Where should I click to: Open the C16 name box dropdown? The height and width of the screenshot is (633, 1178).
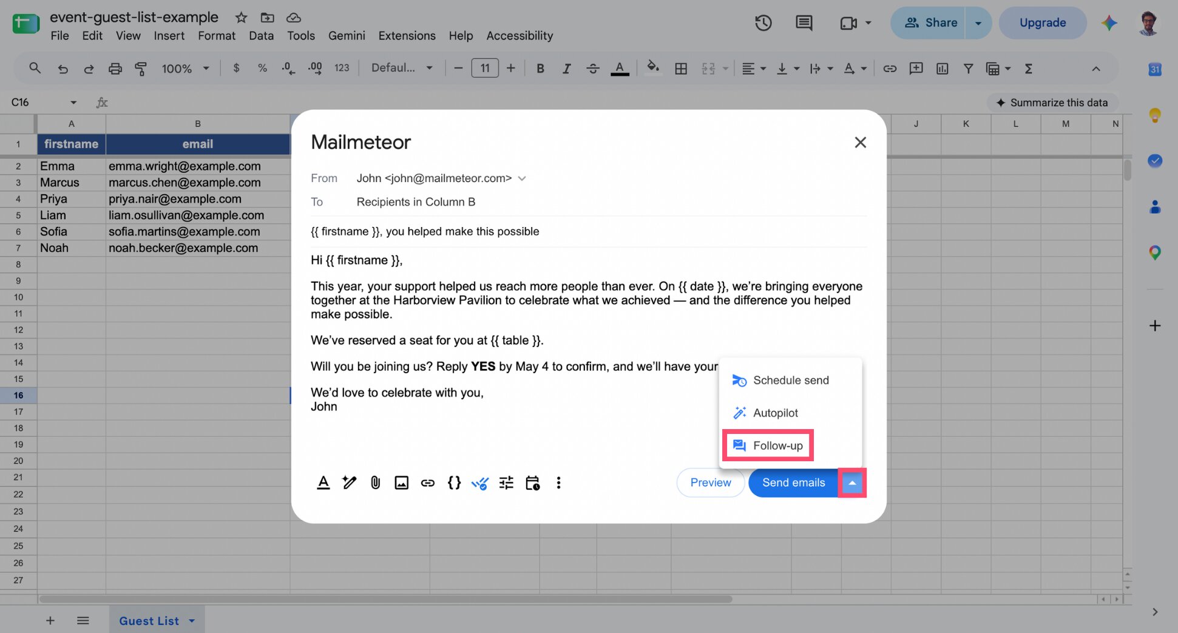[x=73, y=102]
